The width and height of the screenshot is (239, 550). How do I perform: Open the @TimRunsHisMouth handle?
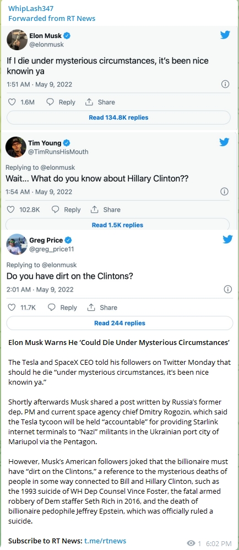58,152
